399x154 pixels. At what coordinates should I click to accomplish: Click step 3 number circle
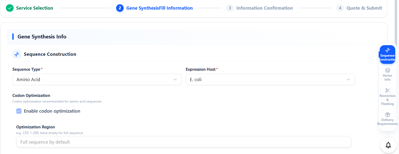[x=230, y=8]
